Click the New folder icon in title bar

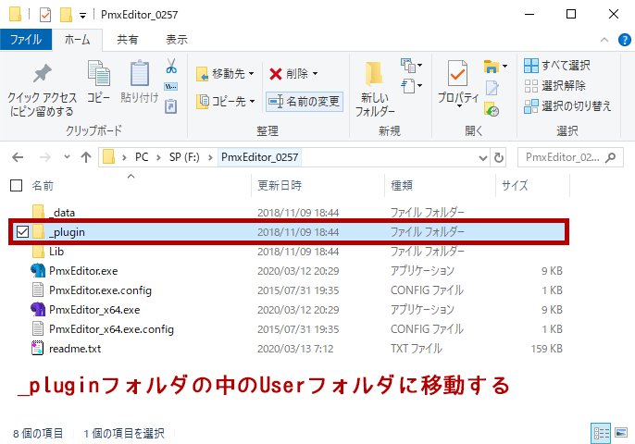click(x=66, y=15)
